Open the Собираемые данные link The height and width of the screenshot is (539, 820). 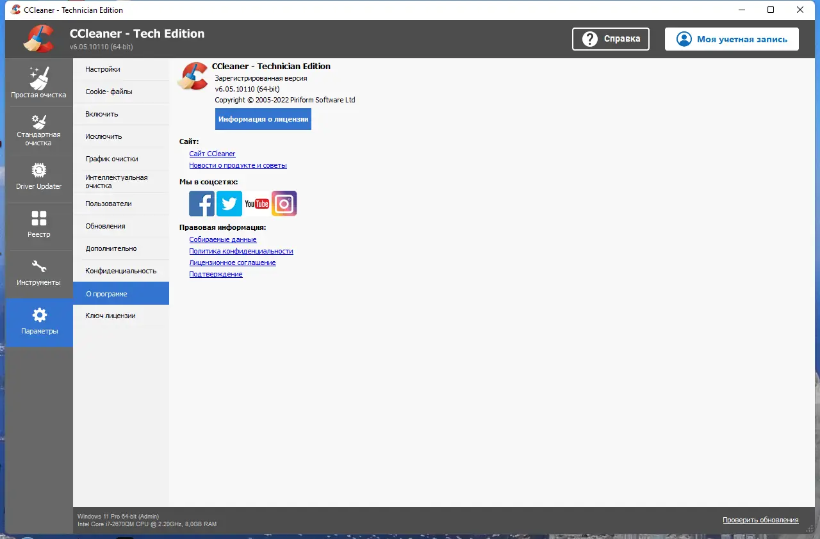point(223,239)
